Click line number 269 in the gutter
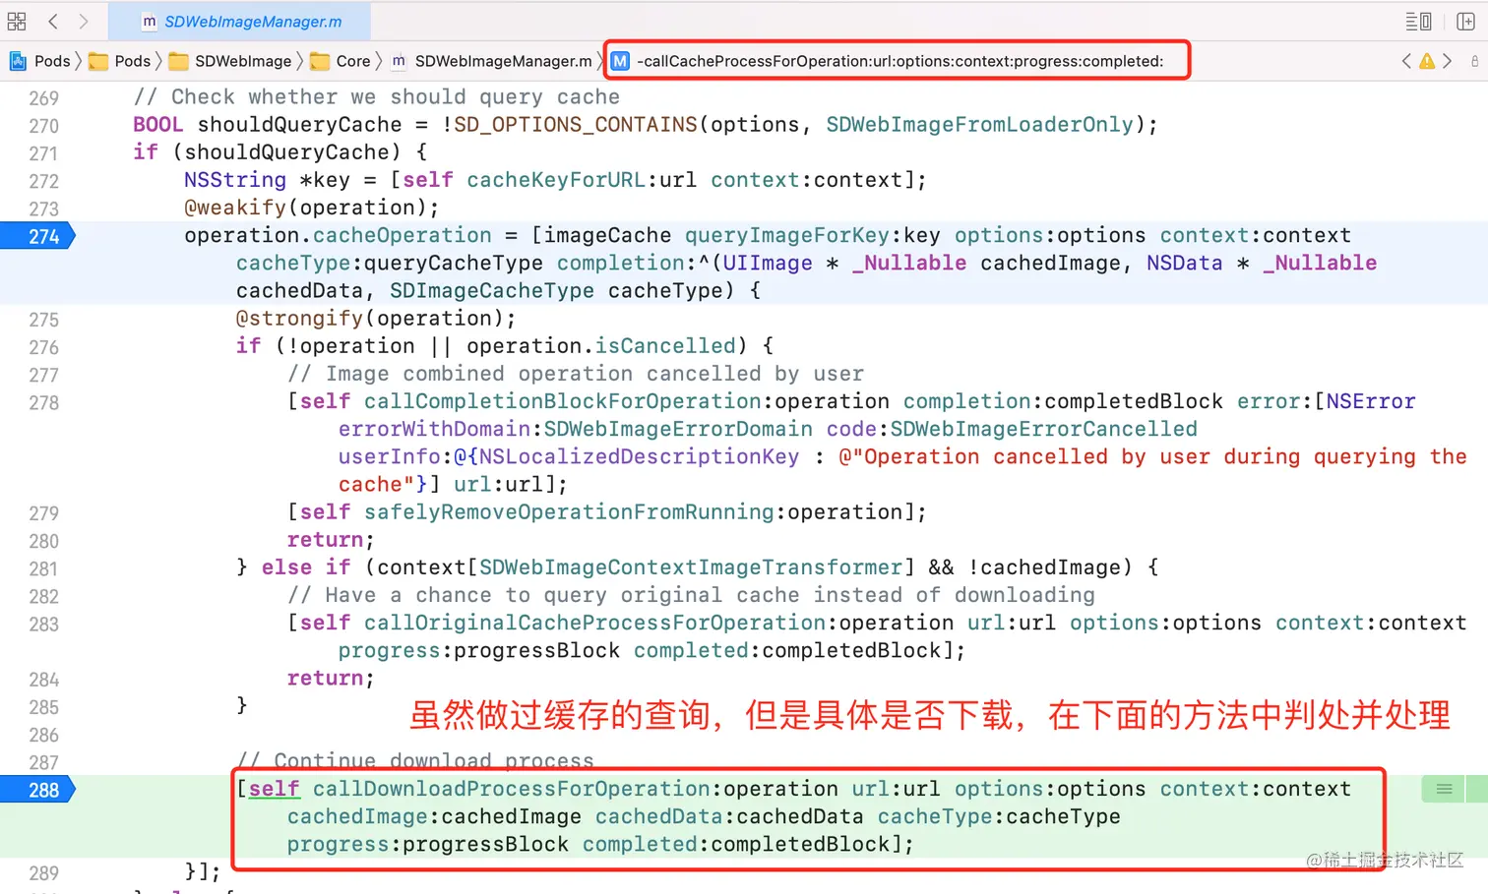The image size is (1488, 894). [44, 98]
